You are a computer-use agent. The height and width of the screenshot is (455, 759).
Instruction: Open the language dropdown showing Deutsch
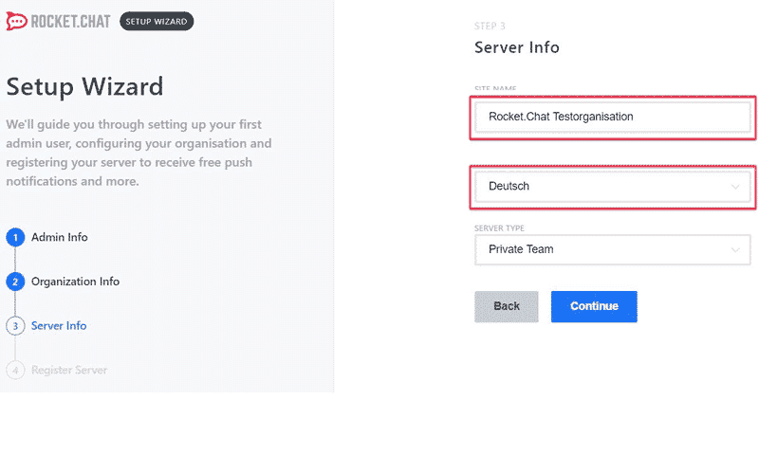pos(612,187)
